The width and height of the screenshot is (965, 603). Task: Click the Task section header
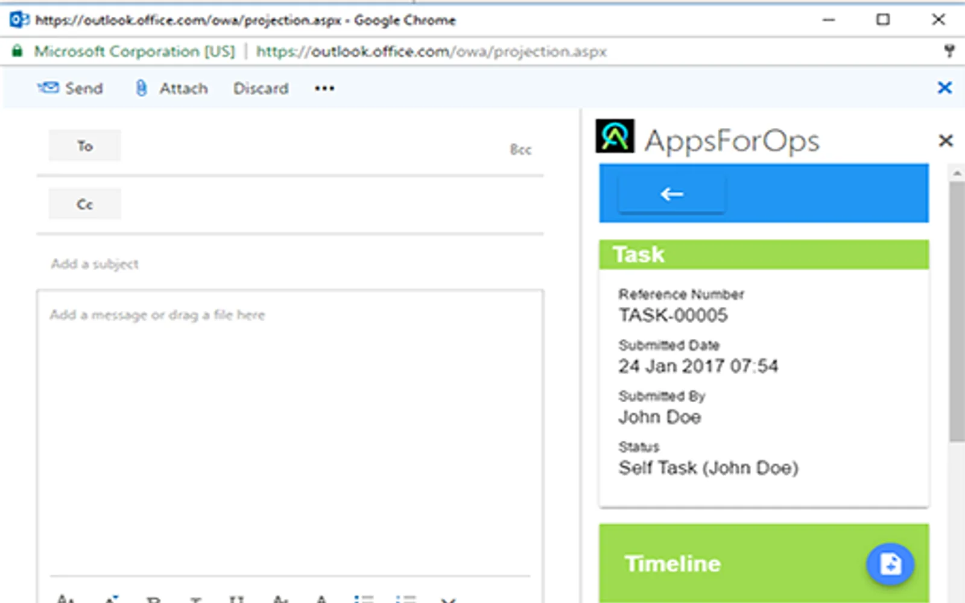coord(764,254)
